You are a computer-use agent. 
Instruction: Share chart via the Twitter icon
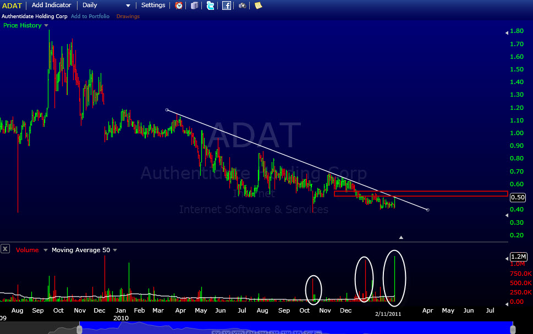tap(211, 5)
